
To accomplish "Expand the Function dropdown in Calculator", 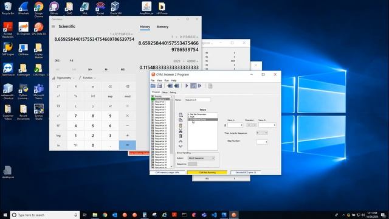I will click(x=88, y=78).
